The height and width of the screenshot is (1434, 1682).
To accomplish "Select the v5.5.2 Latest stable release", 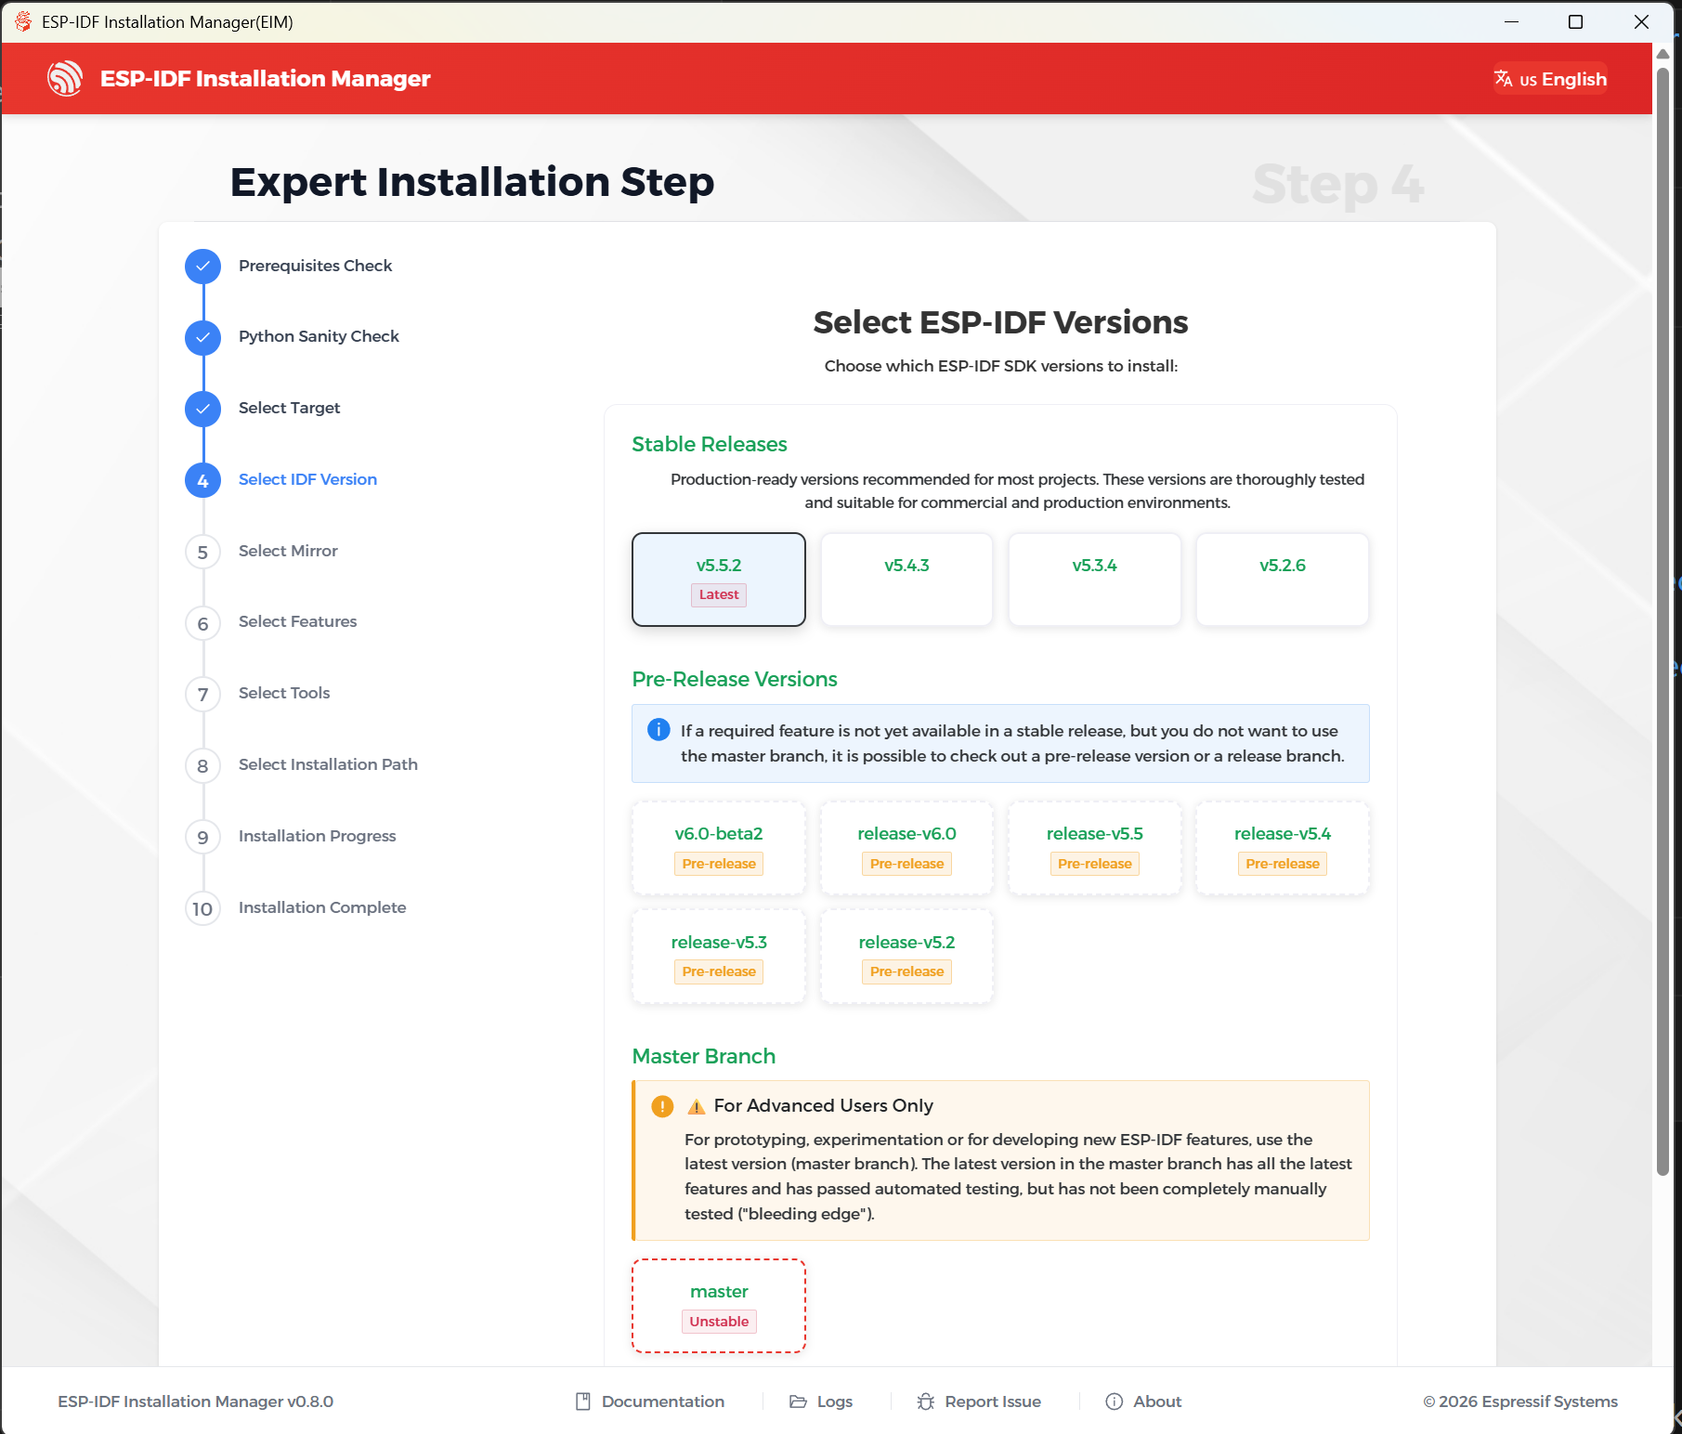I will (x=719, y=580).
